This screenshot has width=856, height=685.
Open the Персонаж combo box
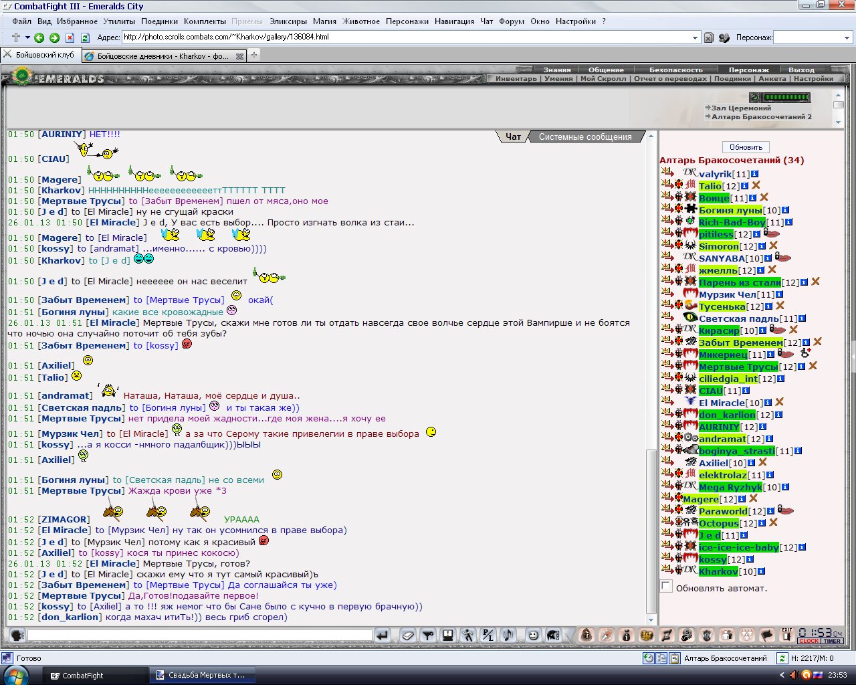pyautogui.click(x=813, y=37)
